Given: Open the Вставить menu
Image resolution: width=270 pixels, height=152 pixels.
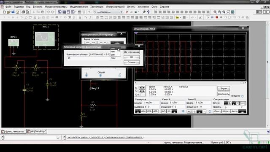Looking at the screenshot, I should pos(38,7).
